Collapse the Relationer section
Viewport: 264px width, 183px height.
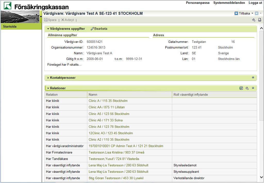tap(48, 88)
